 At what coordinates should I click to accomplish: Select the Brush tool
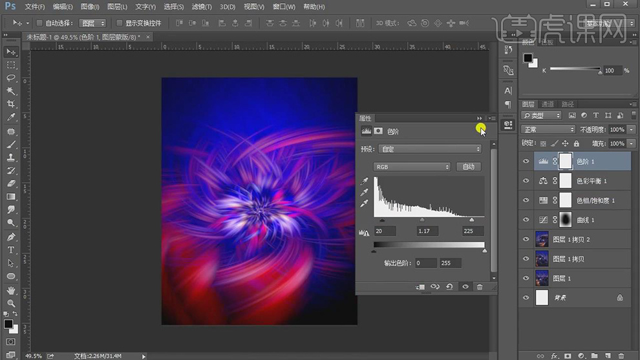coord(11,144)
